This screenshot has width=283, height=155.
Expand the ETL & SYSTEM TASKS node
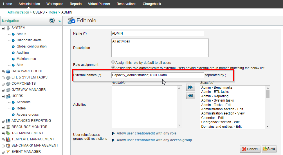[3, 78]
